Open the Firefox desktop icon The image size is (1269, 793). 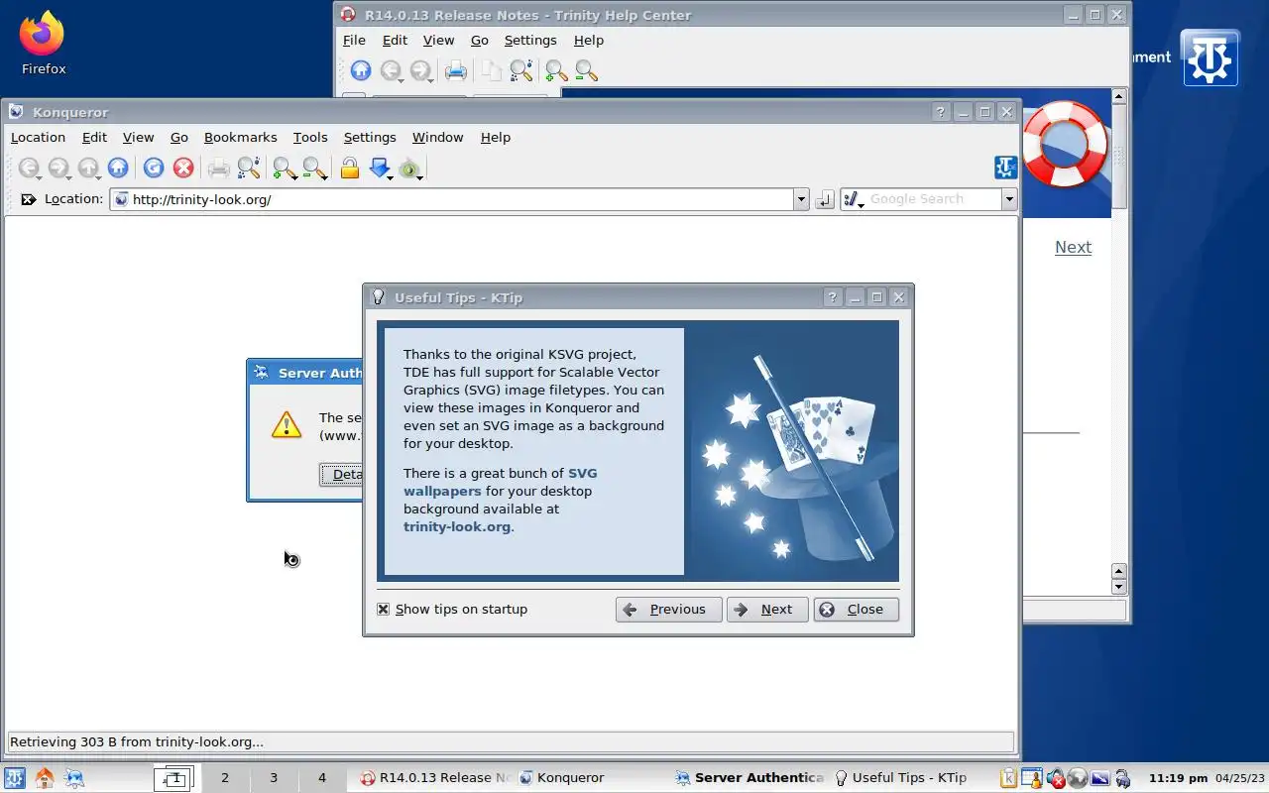point(43,44)
